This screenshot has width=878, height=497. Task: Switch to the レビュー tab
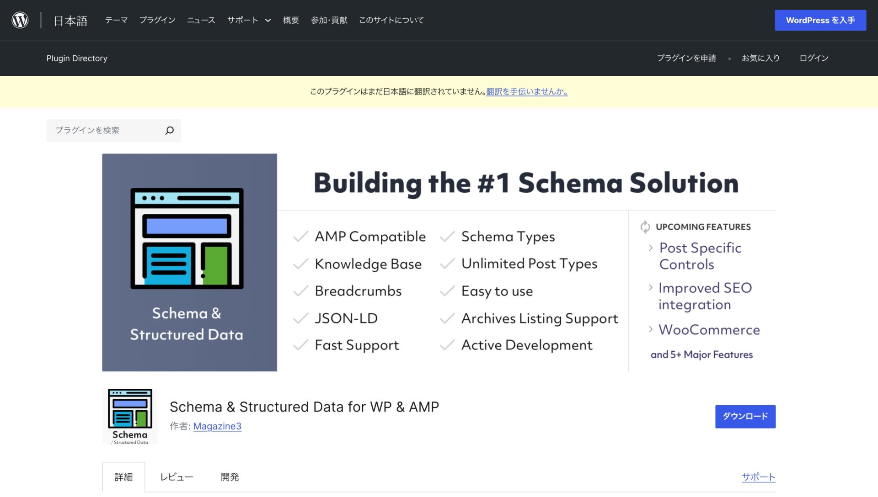(x=177, y=476)
